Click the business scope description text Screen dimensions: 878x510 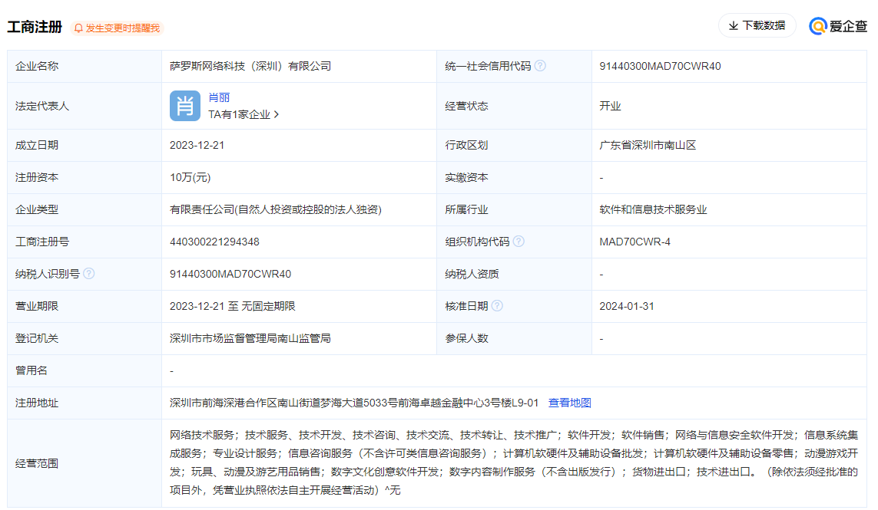click(x=513, y=462)
